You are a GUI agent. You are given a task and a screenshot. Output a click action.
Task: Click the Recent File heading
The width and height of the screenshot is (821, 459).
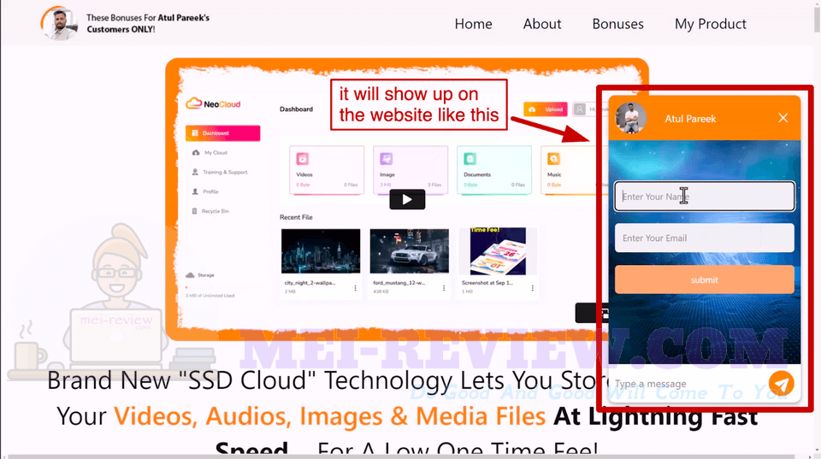point(296,217)
